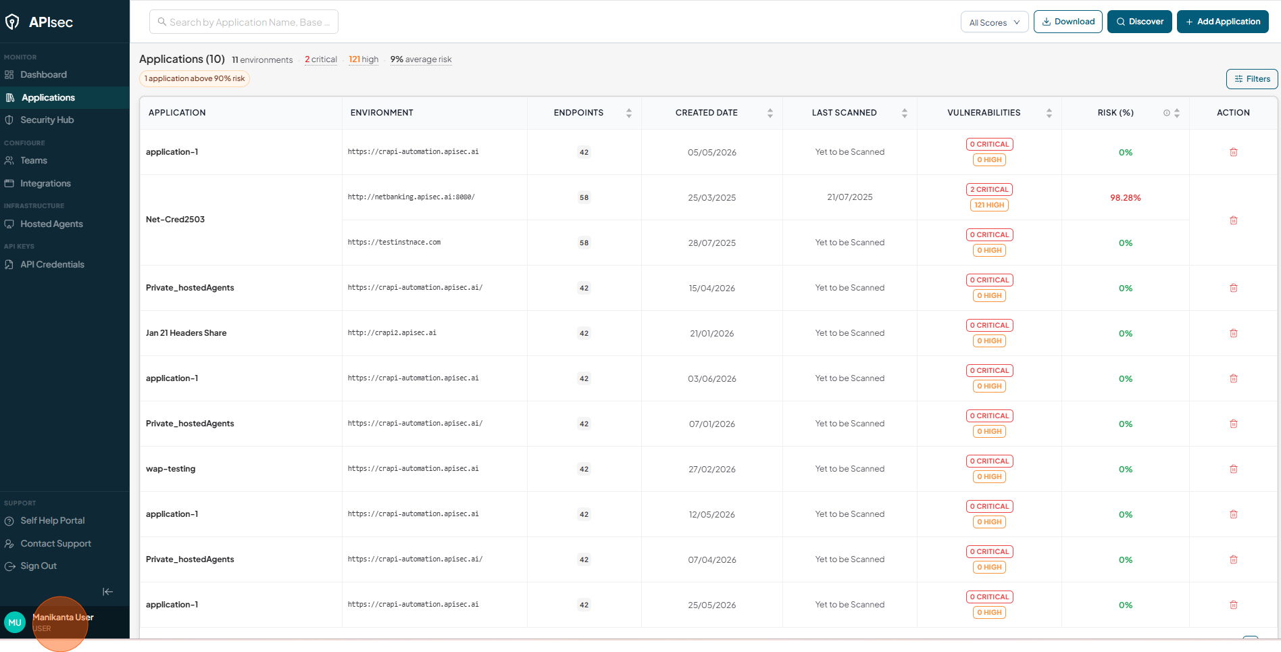Collapse the sidebar with the arrow icon
Screen dimensions: 1281x652
pyautogui.click(x=107, y=592)
